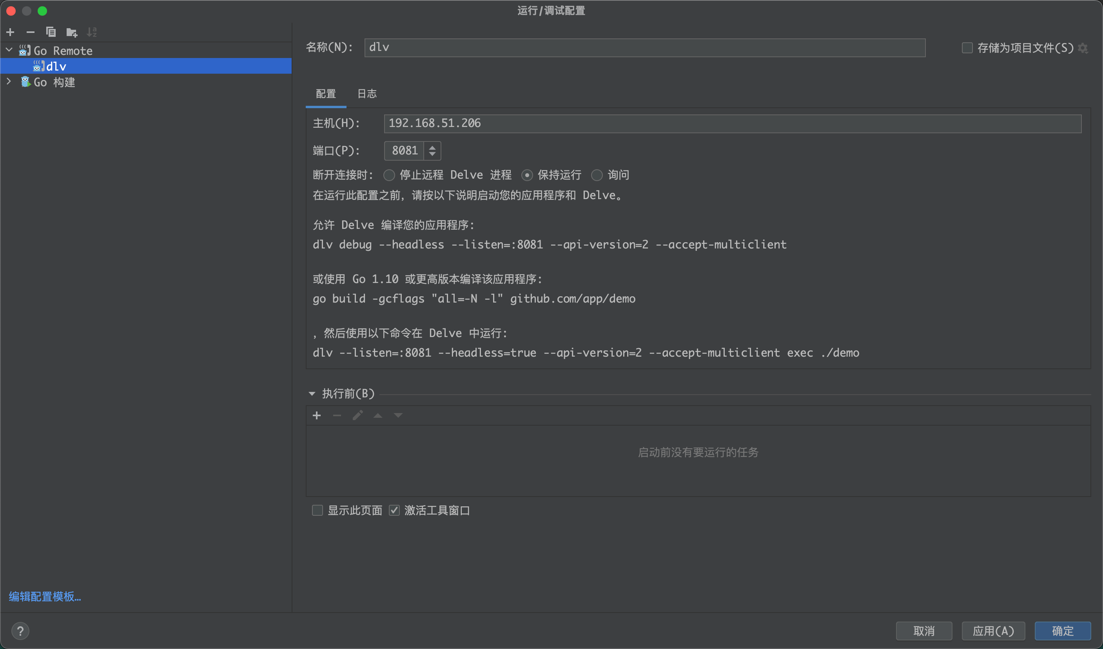Image resolution: width=1103 pixels, height=649 pixels.
Task: Expand the Go 构建 tree node
Action: point(9,82)
